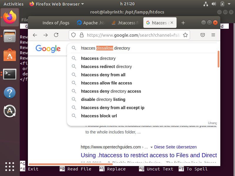Click the highlighted word 'dissallow' in search
The width and height of the screenshot is (235, 176).
[x=105, y=48]
